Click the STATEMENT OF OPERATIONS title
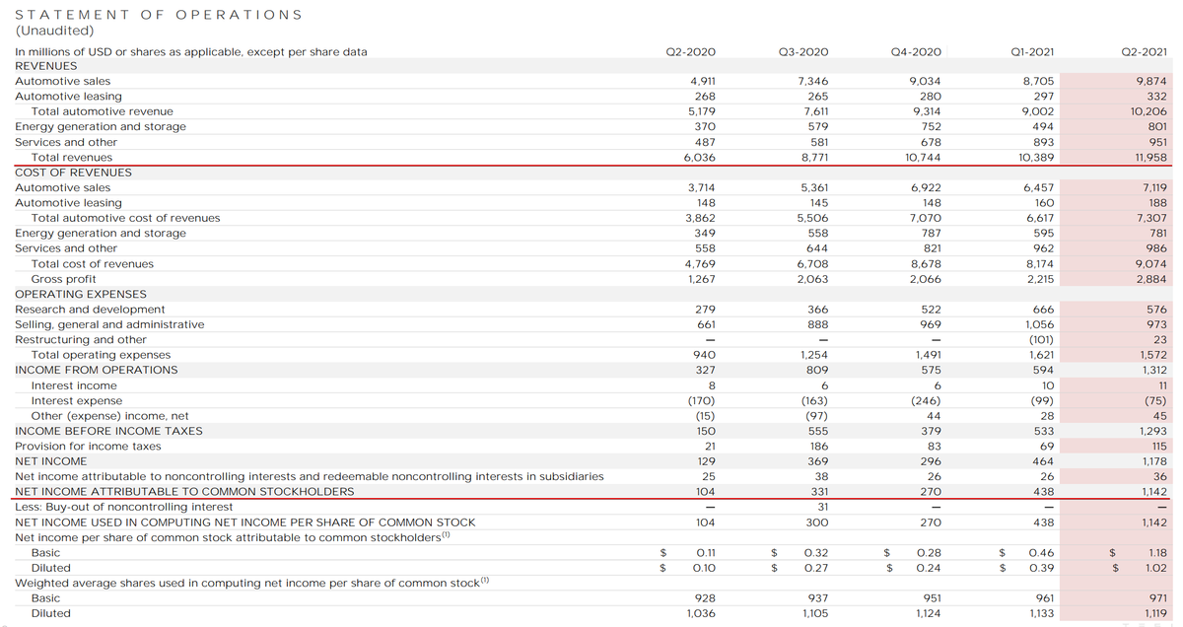The image size is (1183, 627). pos(159,15)
